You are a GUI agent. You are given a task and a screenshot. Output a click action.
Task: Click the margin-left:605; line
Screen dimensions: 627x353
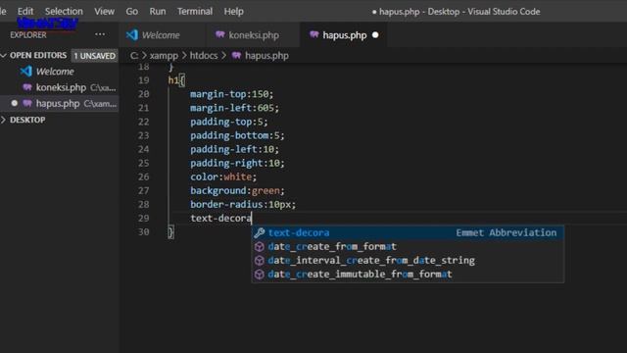coord(234,108)
